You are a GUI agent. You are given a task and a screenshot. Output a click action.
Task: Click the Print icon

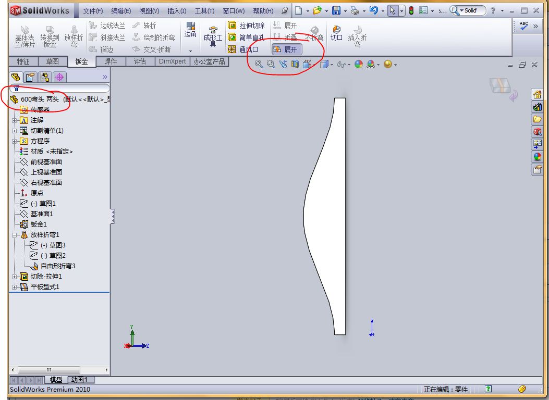pyautogui.click(x=355, y=10)
